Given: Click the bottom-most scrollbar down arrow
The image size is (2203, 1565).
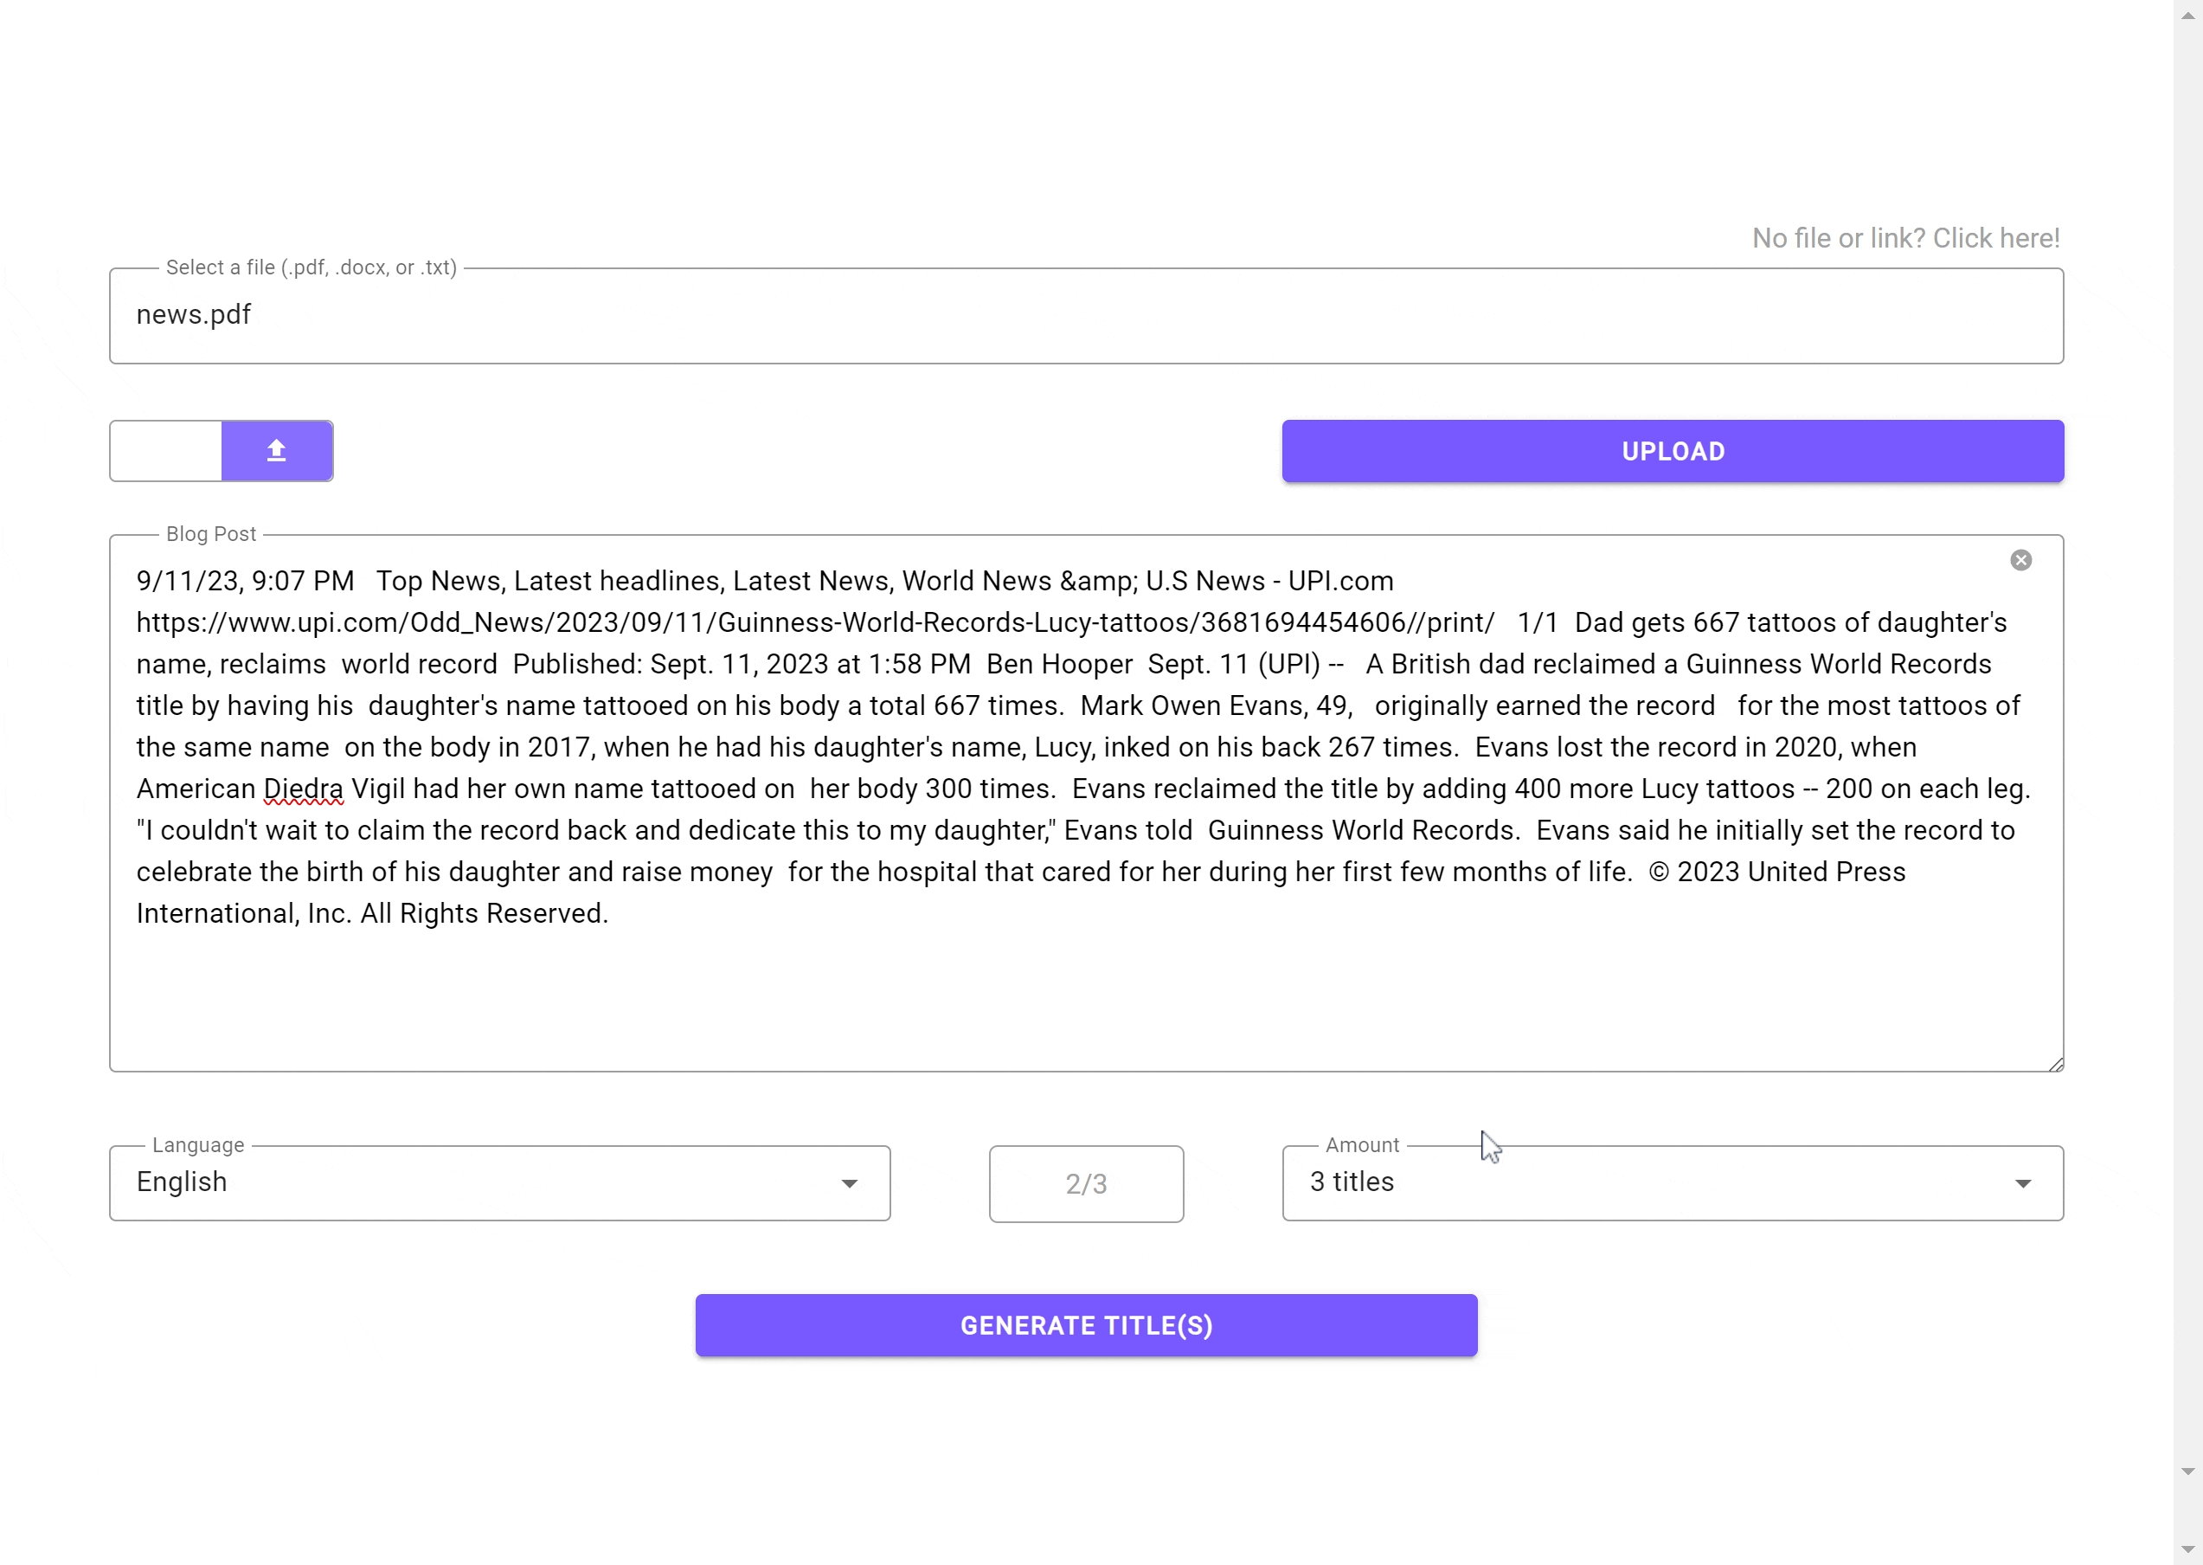Looking at the screenshot, I should click(x=2187, y=1549).
